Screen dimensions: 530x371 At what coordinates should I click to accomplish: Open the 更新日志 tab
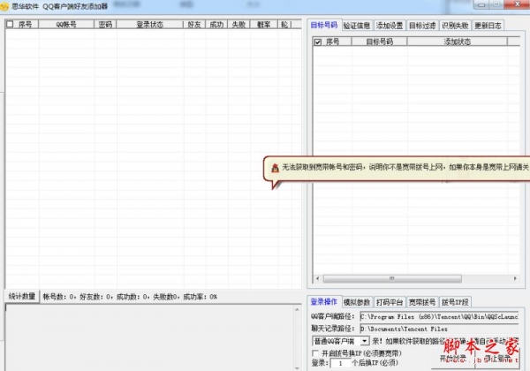(488, 26)
